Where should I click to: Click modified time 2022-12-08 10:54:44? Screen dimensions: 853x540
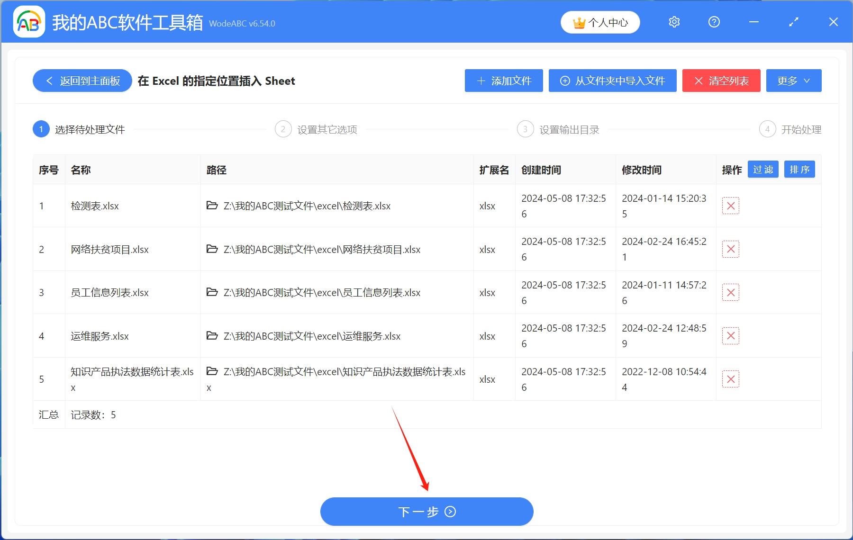[x=664, y=379]
